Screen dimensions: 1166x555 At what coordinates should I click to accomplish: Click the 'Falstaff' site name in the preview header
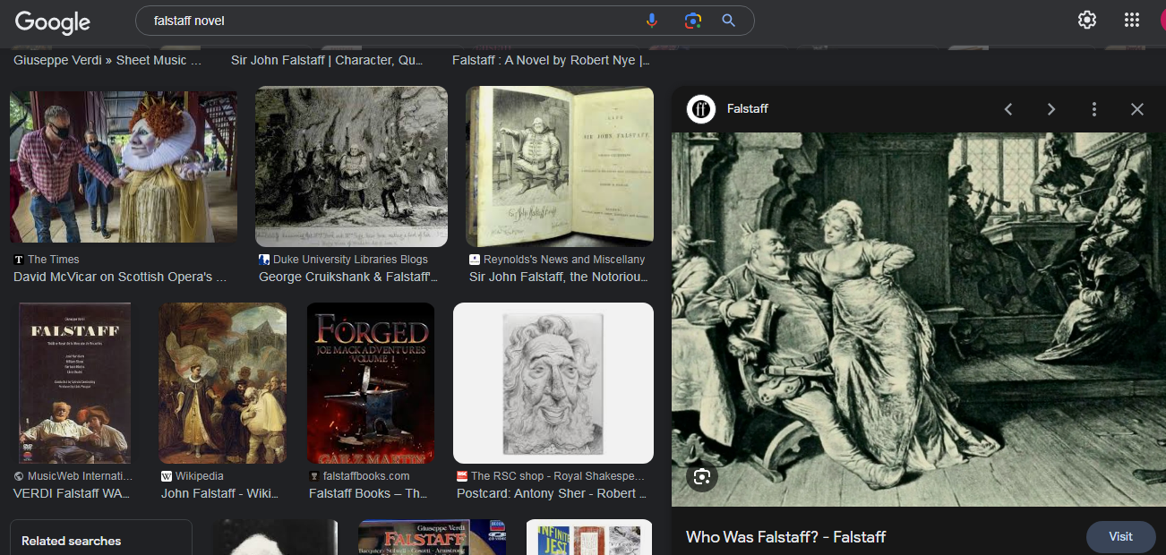[x=748, y=109]
